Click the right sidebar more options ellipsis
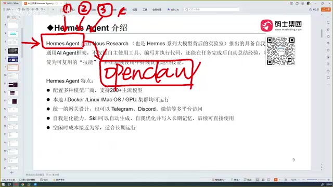333x187 pixels. coord(328,85)
